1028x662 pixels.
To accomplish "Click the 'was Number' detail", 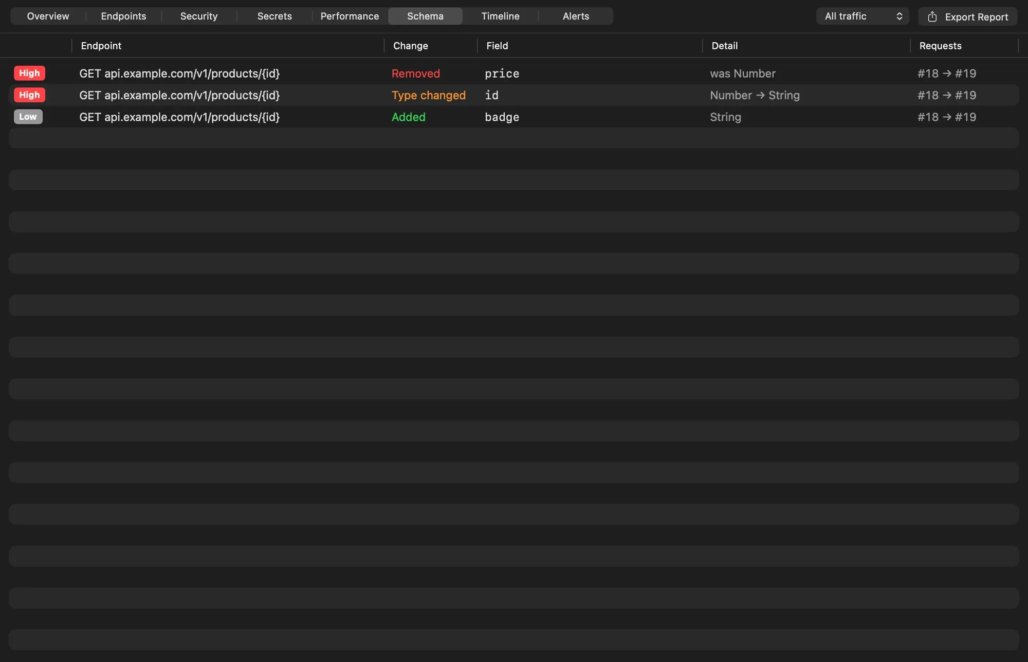I will point(742,73).
